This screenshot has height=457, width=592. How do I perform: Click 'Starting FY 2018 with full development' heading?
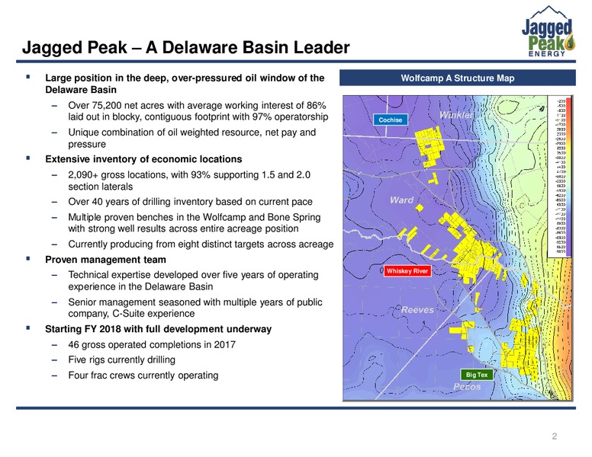coord(158,329)
